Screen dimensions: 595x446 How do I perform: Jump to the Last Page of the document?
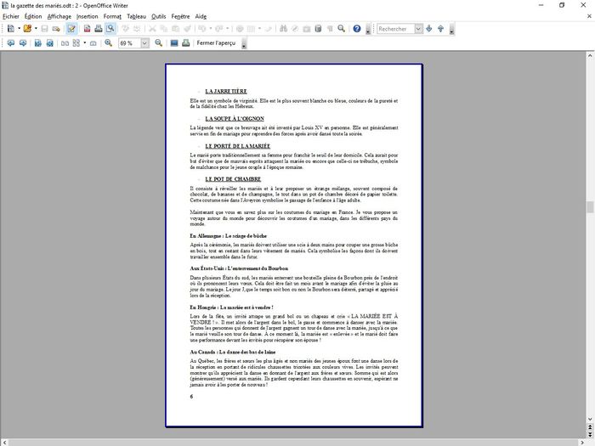[49, 42]
